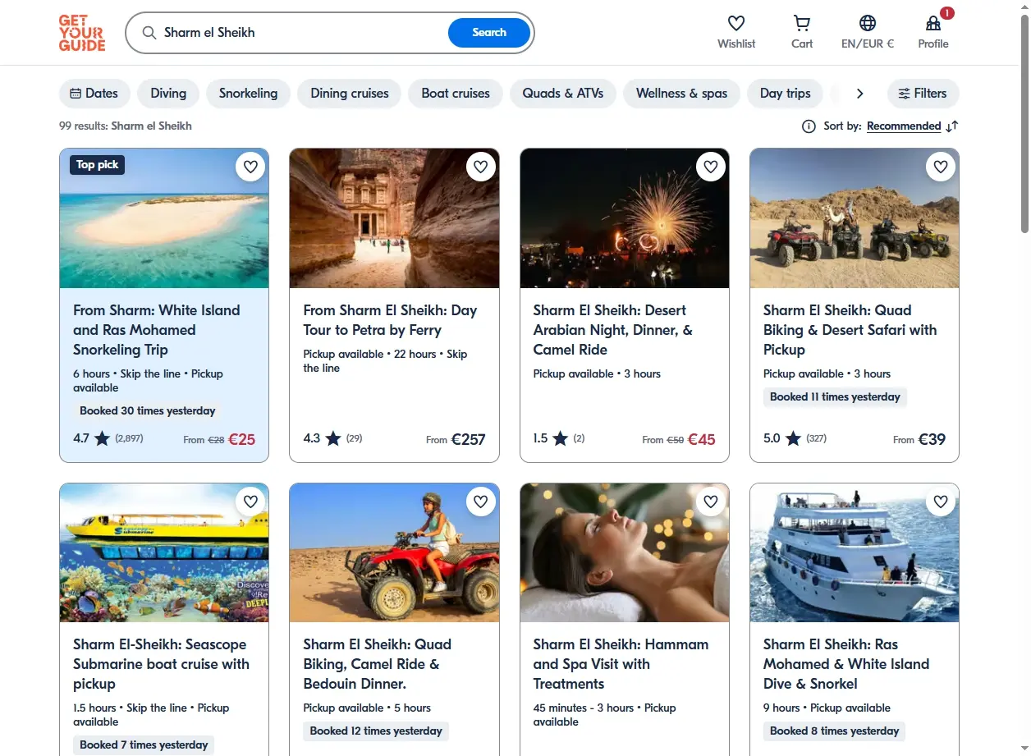Click into the Sharm el Sheikh search field

pyautogui.click(x=304, y=33)
